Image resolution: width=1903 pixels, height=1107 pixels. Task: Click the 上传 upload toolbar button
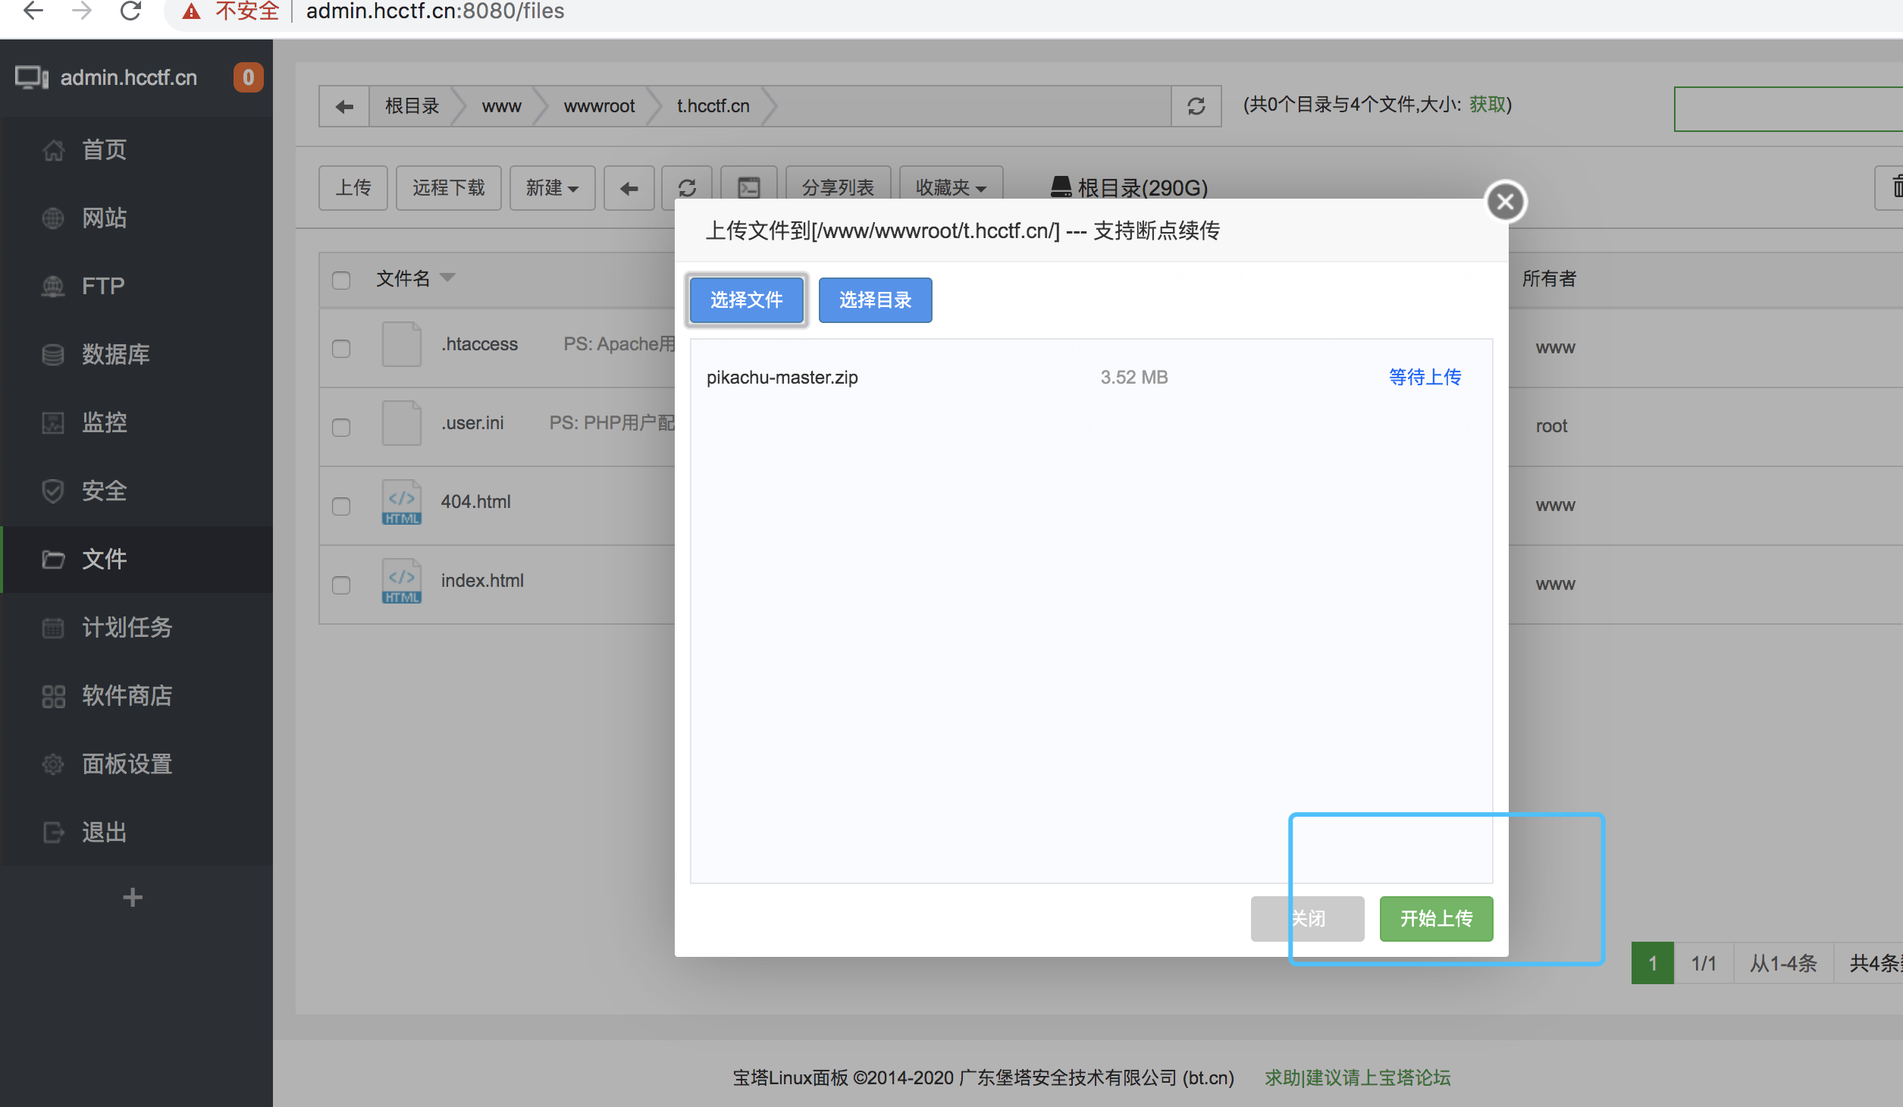[x=353, y=187]
